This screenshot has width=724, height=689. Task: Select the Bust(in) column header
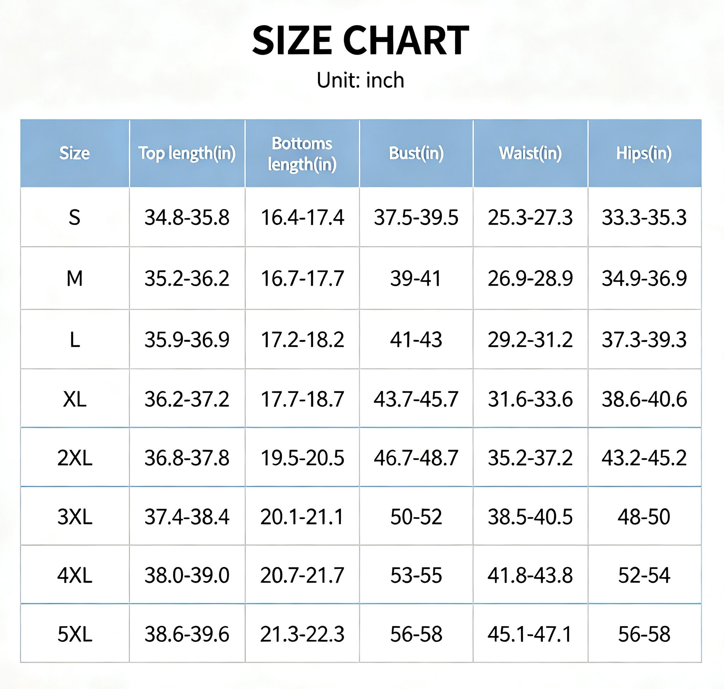pos(416,153)
